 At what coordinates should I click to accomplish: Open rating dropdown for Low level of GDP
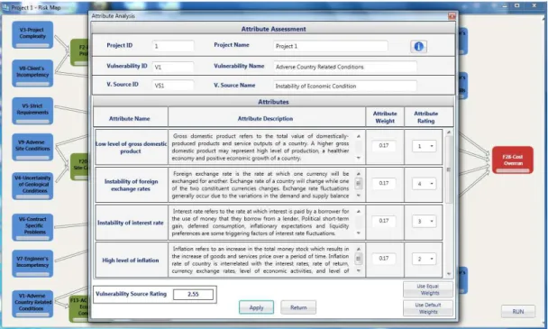click(424, 146)
